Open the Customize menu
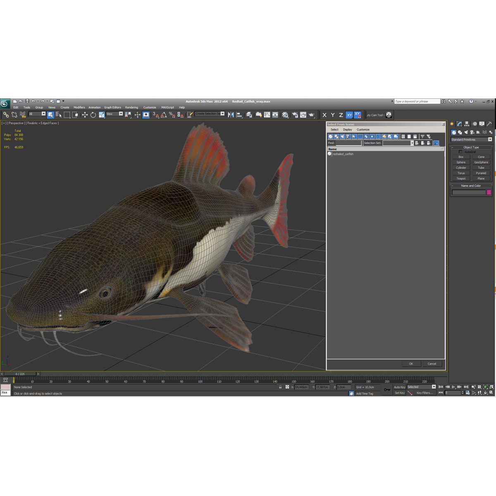 point(150,107)
